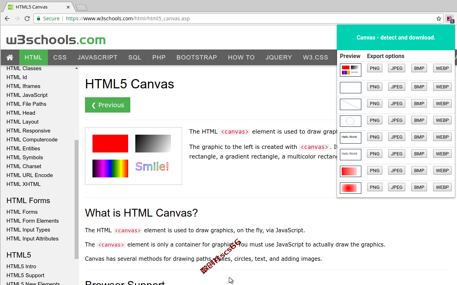Export the circle canvas as BMP
The width and height of the screenshot is (457, 285).
point(419,120)
